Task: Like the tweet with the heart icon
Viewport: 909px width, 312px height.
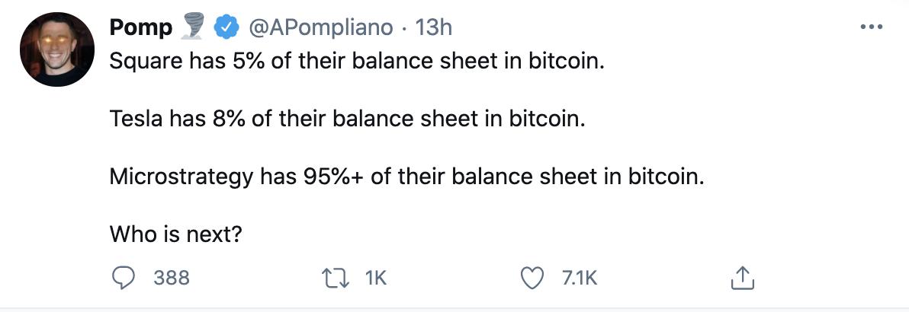Action: (532, 279)
